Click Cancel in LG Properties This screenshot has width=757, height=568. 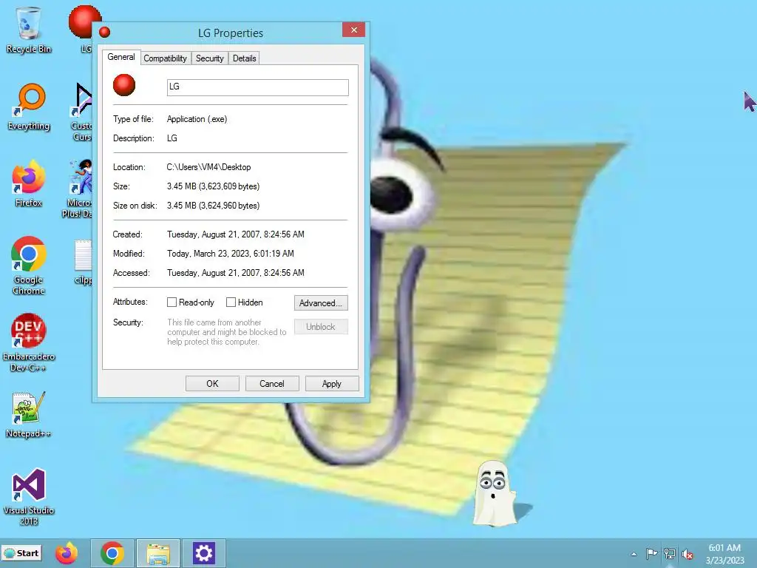[x=272, y=384]
